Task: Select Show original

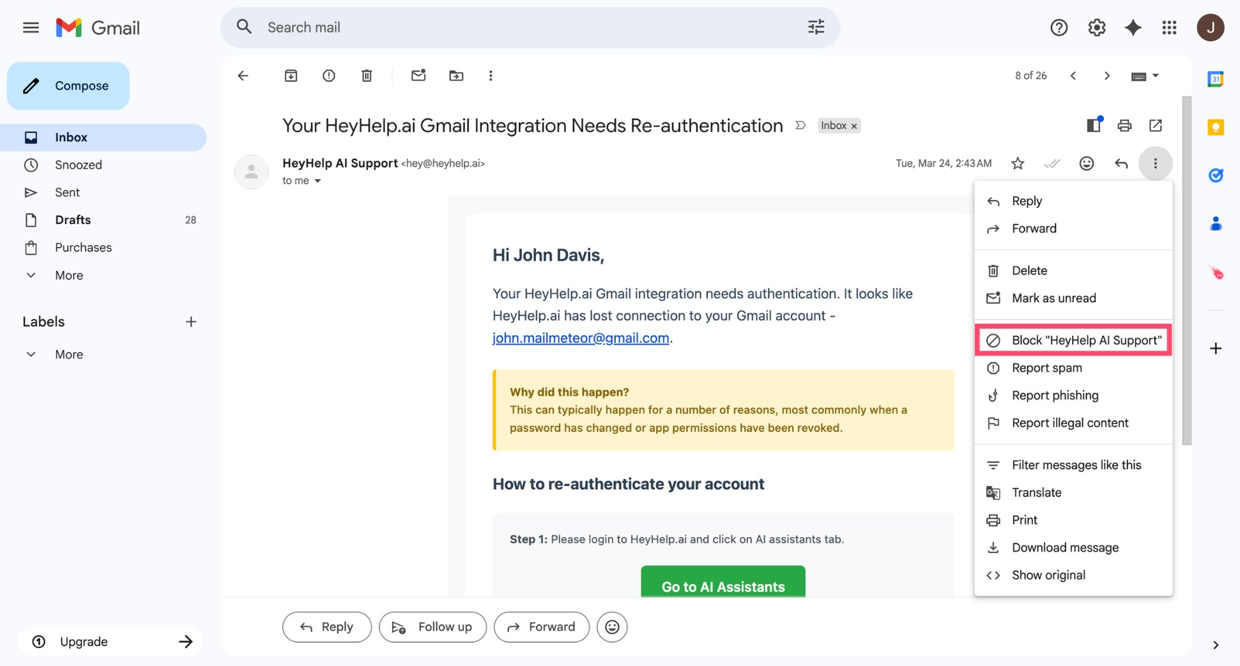Action: tap(1073, 575)
